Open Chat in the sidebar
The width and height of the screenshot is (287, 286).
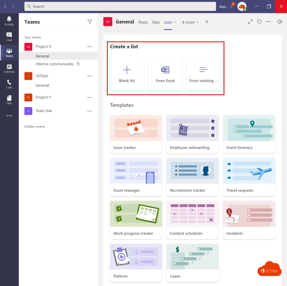(9, 37)
